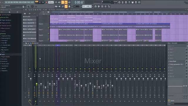Open the Cell snap dropdown
Screen dimensions: 188x106
click(x=76, y=6)
